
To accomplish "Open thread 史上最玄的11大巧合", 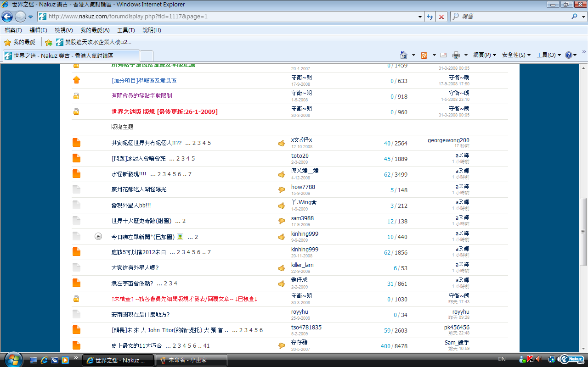I will click(x=136, y=346).
